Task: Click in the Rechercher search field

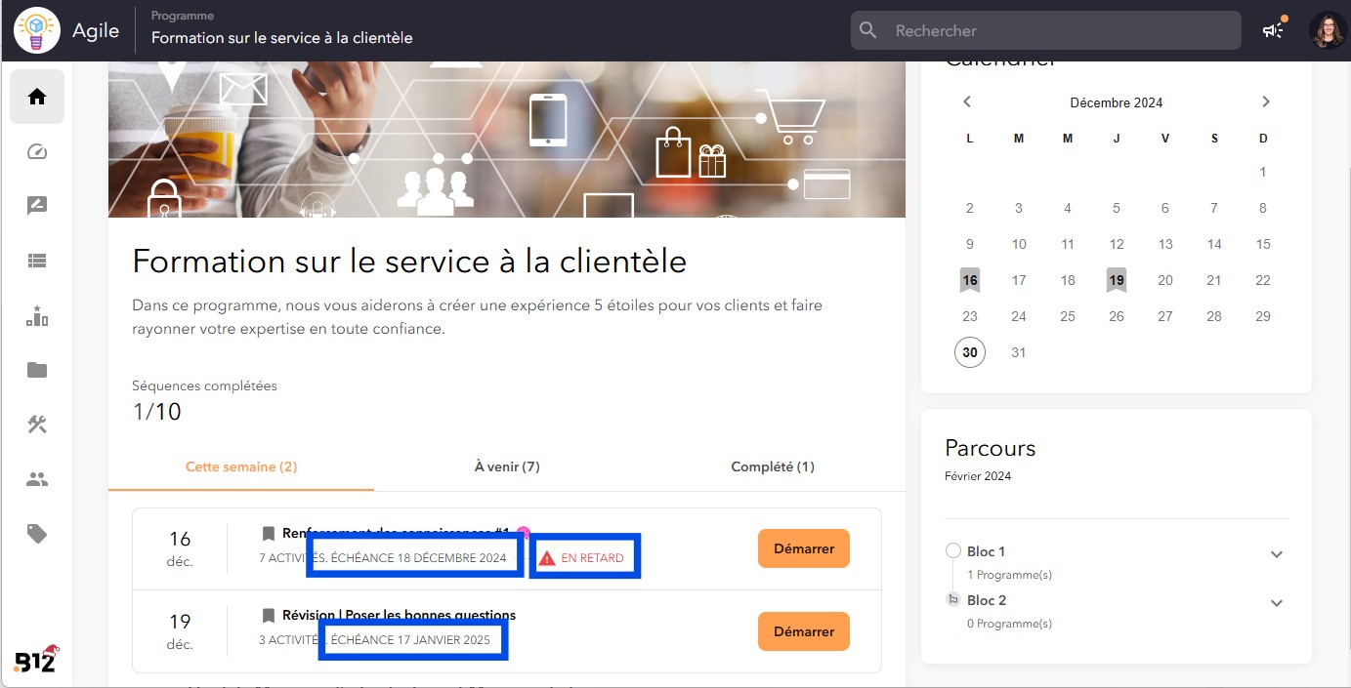Action: pos(1046,30)
